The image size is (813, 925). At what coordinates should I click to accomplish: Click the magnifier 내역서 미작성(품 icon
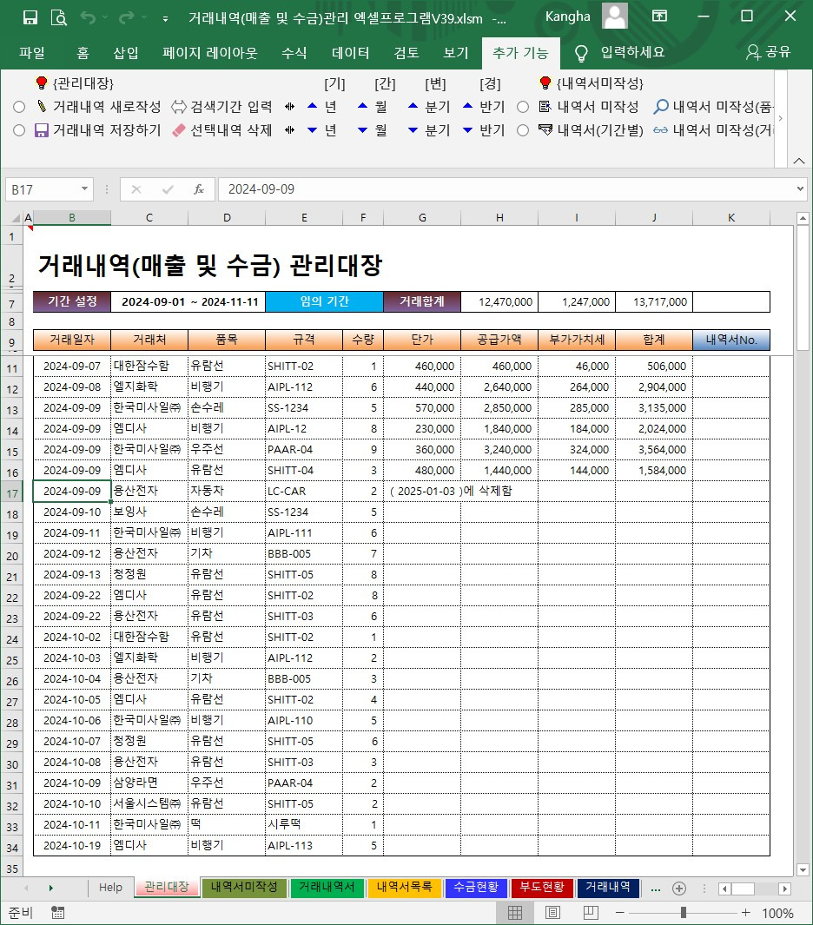(661, 107)
